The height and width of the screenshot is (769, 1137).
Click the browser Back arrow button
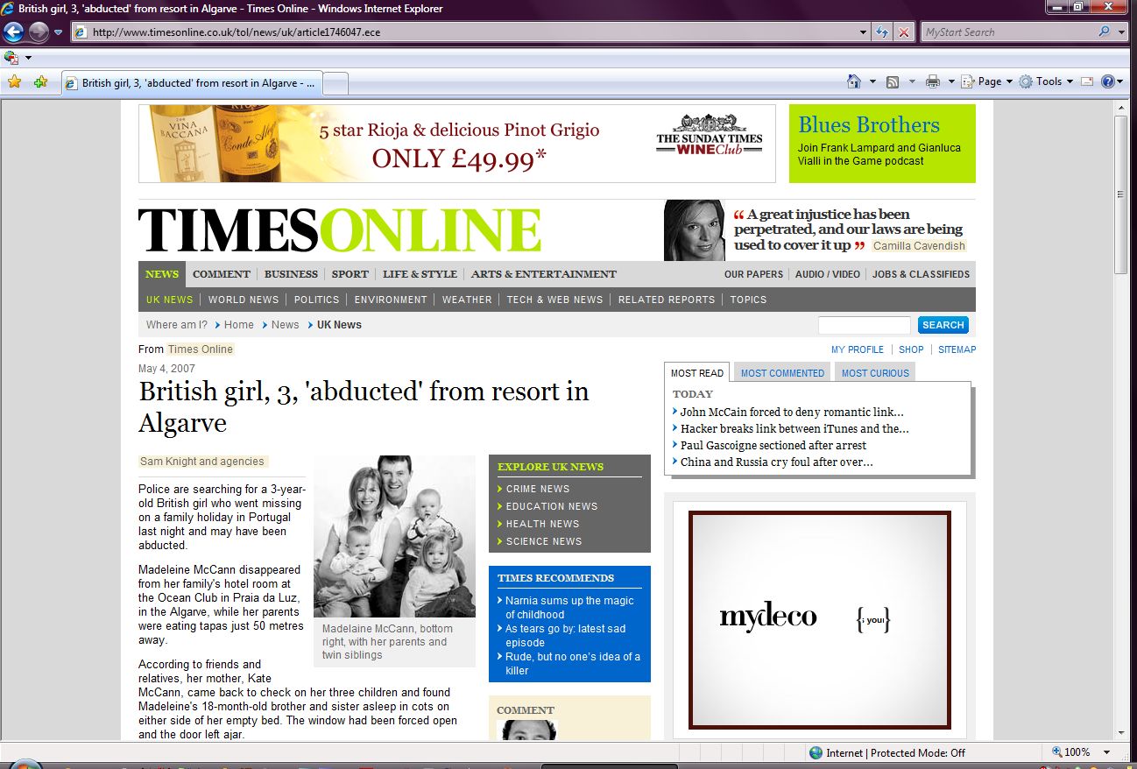click(14, 32)
